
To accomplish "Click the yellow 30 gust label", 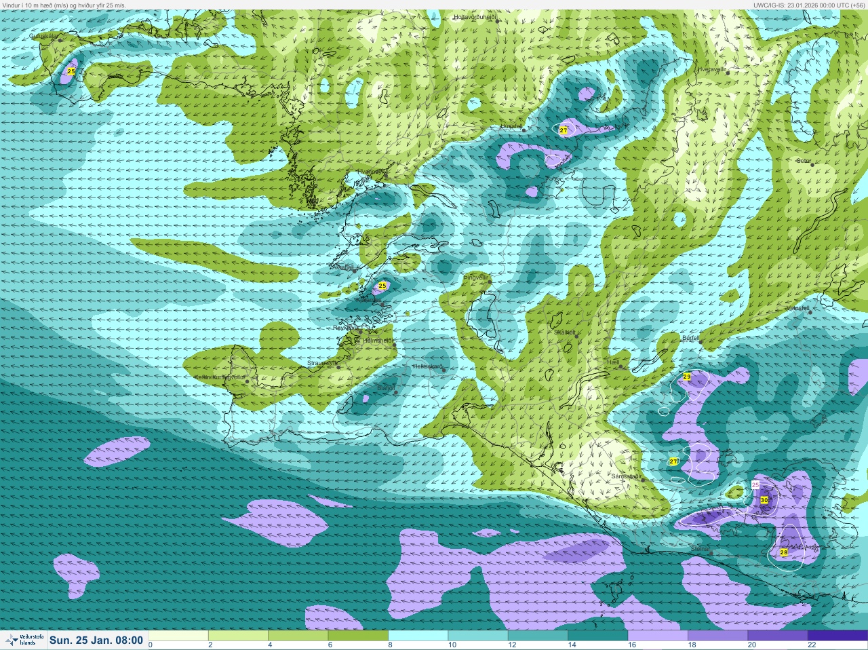I will (764, 500).
